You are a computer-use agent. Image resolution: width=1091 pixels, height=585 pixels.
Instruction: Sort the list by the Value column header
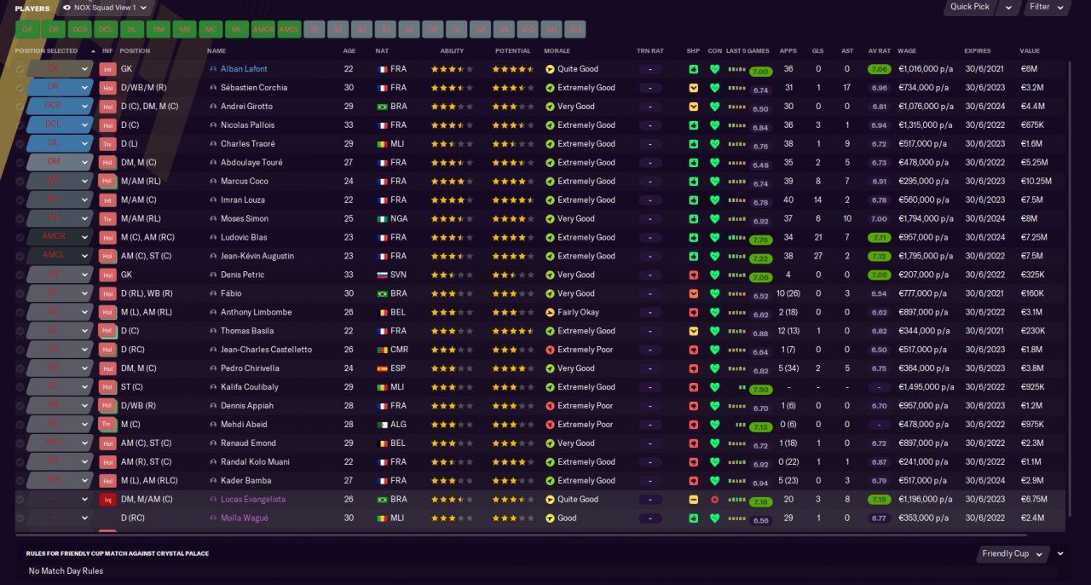coord(1030,51)
